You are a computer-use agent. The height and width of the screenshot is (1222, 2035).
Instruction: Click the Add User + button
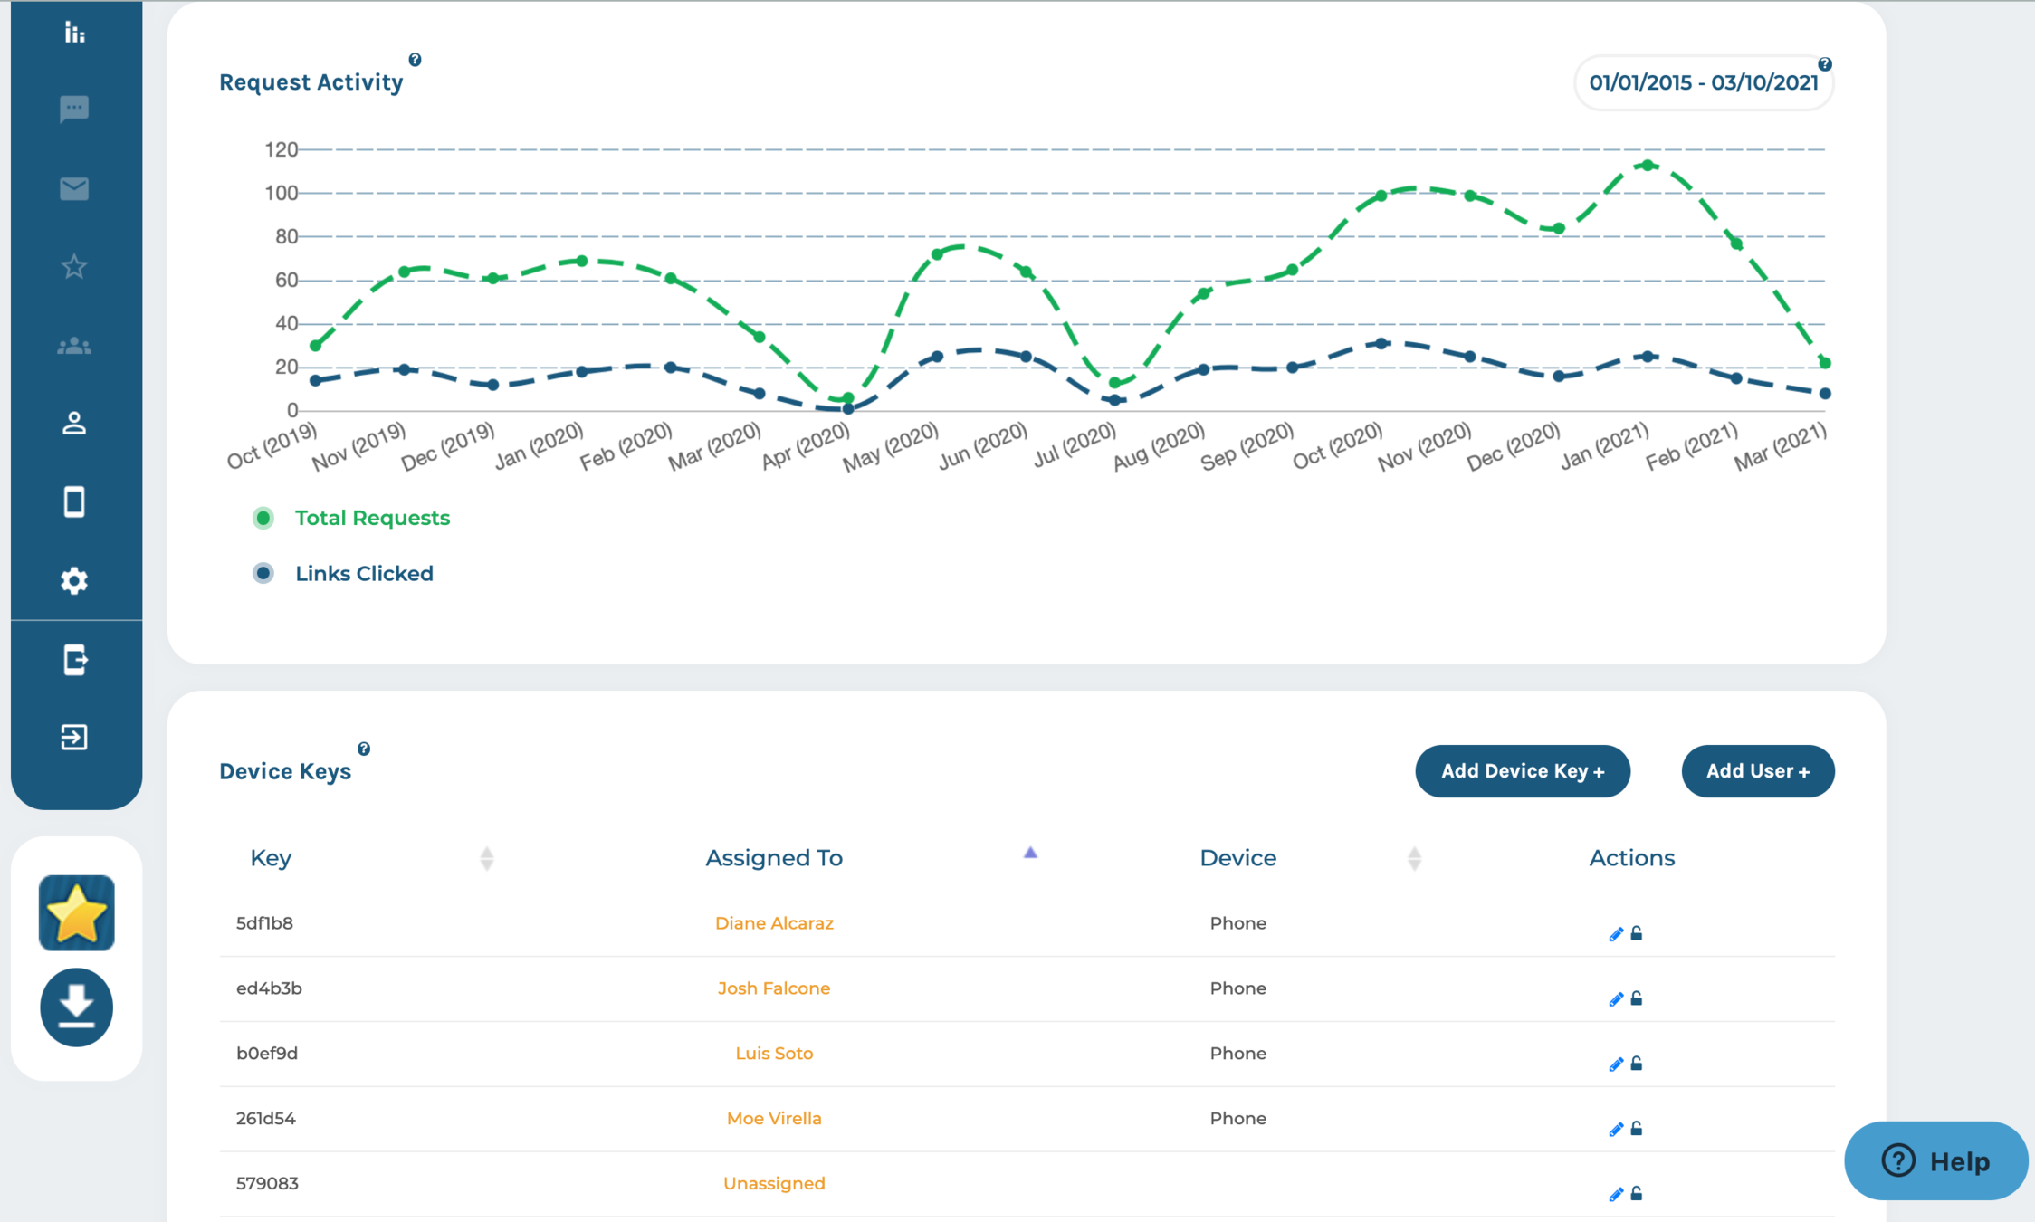(1757, 771)
